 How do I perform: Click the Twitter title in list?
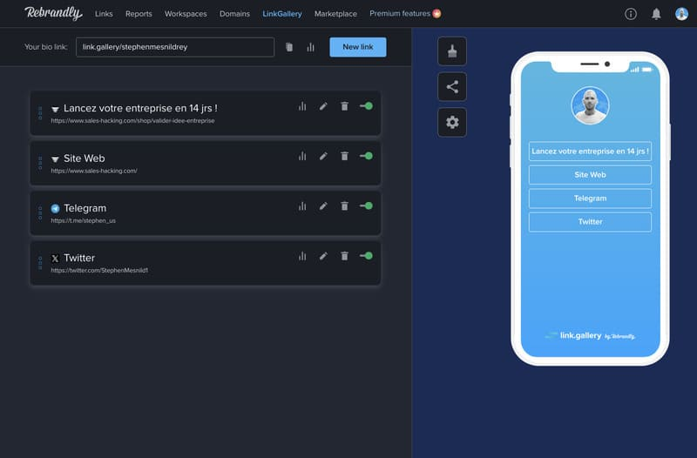pyautogui.click(x=79, y=258)
